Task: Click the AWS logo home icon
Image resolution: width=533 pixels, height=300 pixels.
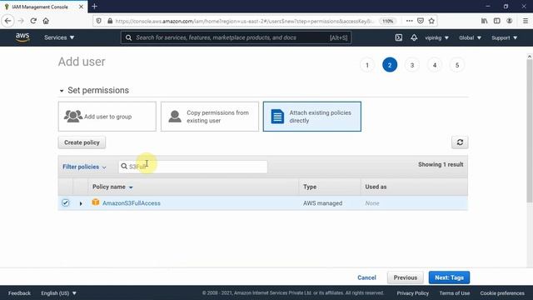Action: [22, 37]
